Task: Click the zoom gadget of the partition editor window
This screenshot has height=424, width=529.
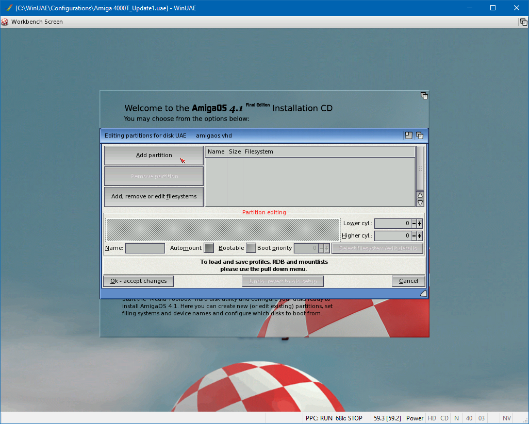Action: point(409,135)
